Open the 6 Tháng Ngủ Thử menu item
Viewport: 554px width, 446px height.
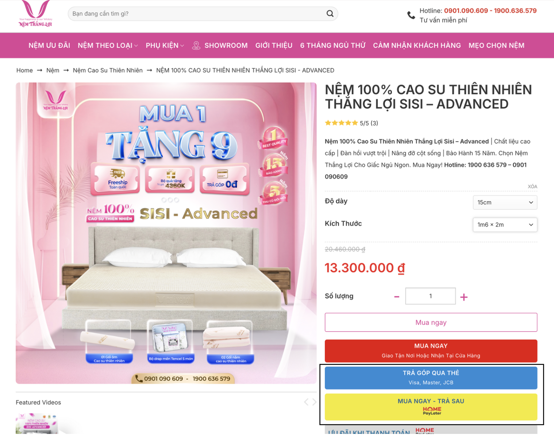pos(333,46)
